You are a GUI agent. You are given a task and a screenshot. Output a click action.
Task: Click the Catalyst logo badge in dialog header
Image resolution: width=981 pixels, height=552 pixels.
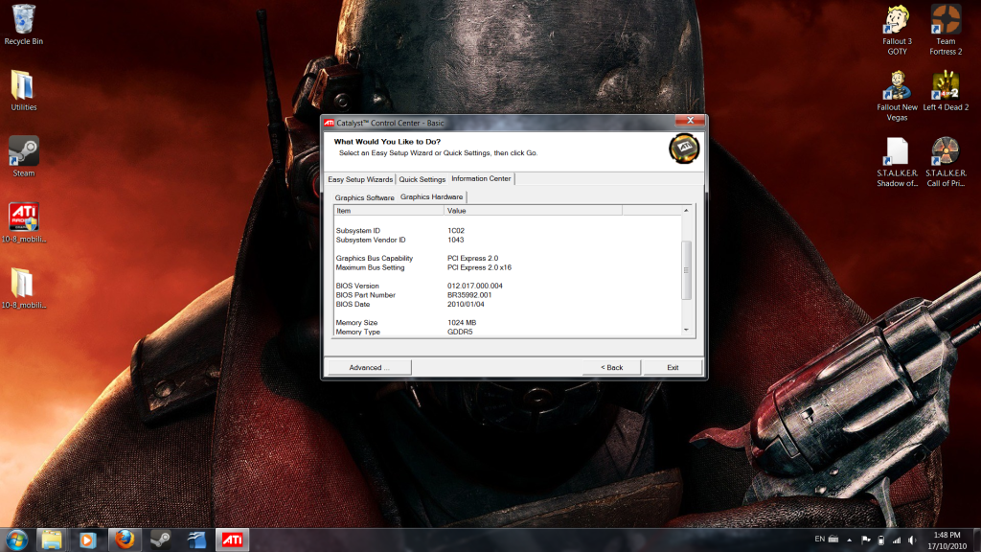coord(684,149)
